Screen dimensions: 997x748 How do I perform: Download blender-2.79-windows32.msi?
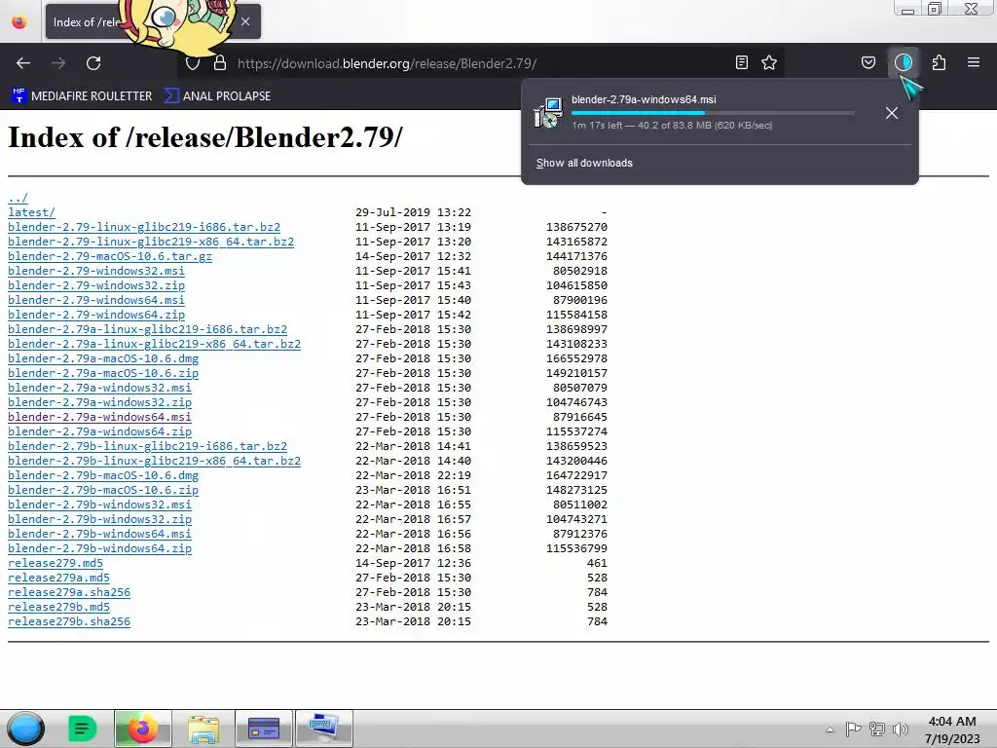(96, 271)
